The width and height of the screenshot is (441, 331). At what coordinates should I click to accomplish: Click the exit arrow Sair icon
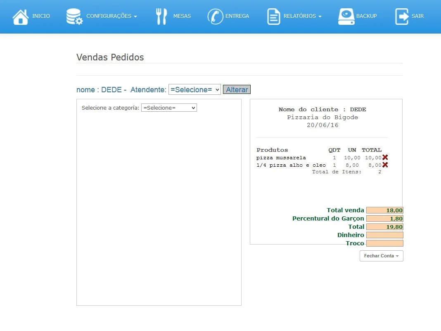[x=402, y=17]
